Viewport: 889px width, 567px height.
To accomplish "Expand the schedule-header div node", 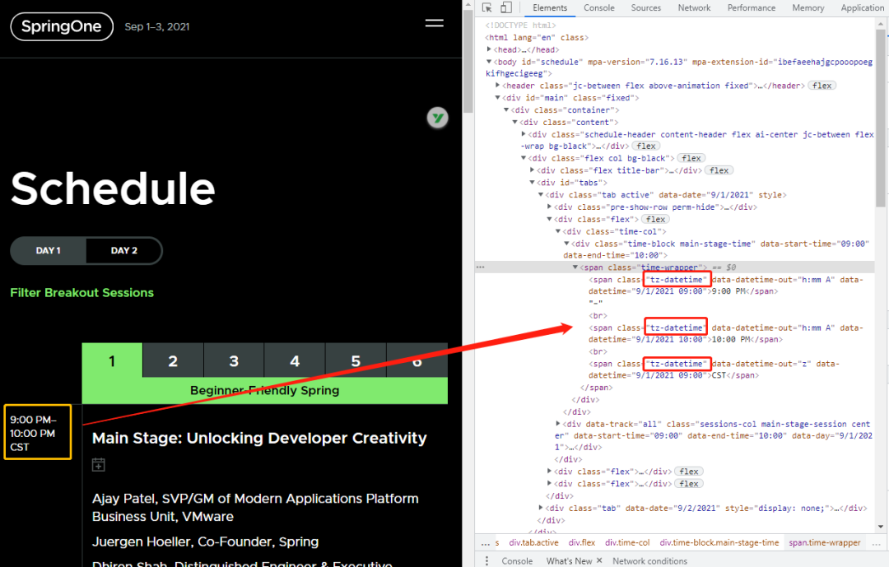I will point(524,134).
